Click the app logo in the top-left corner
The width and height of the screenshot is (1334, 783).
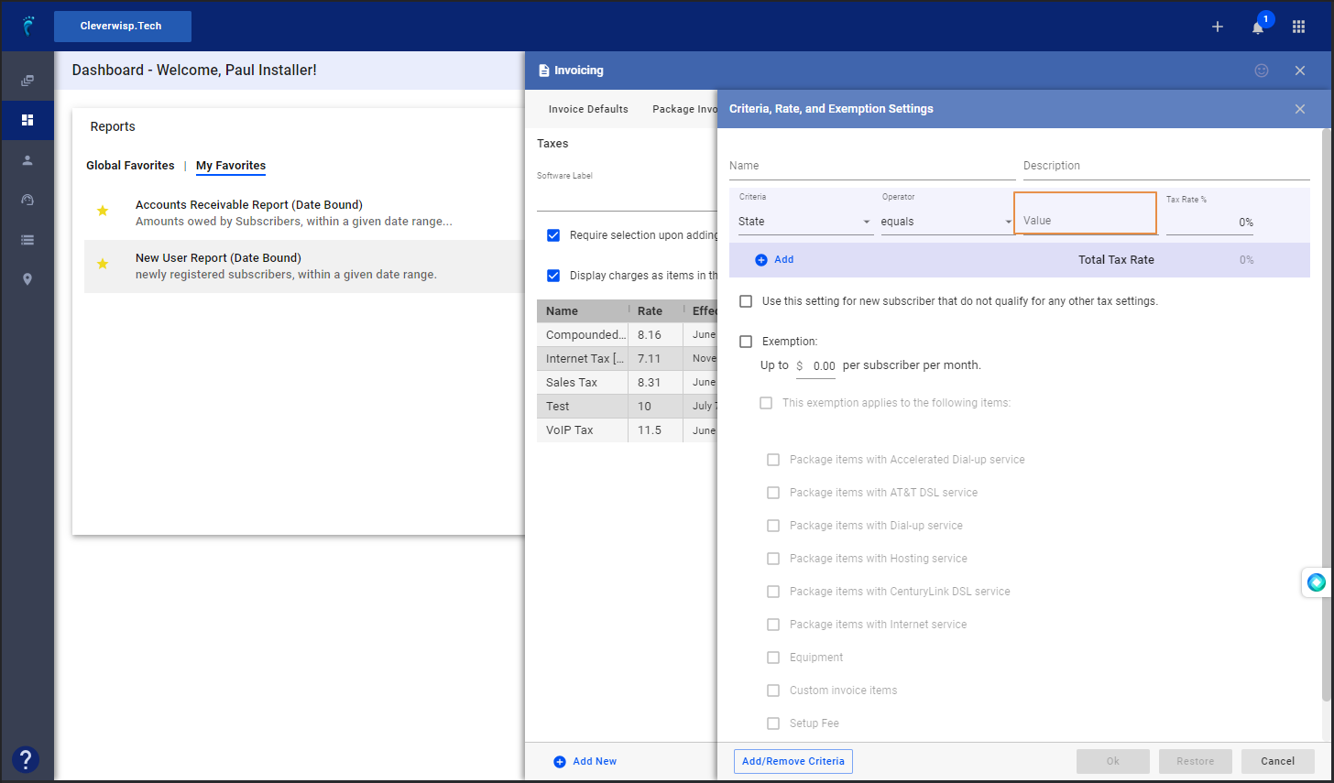pos(28,26)
